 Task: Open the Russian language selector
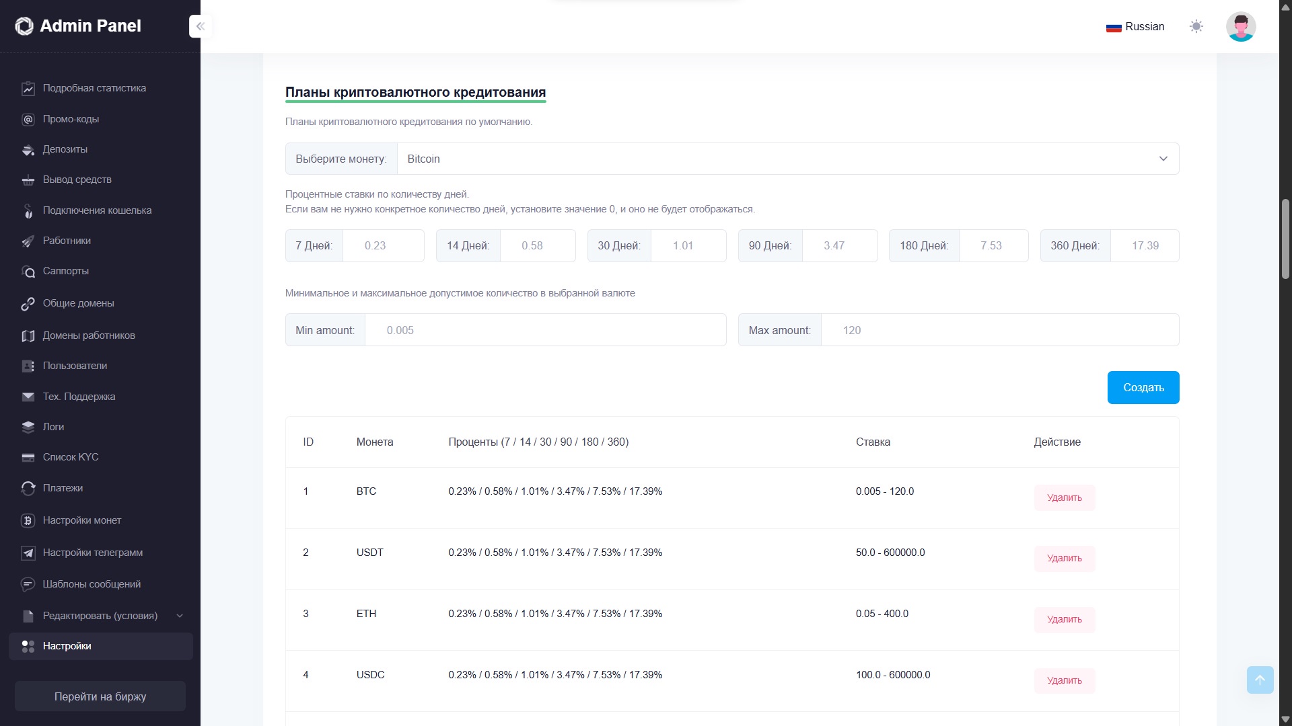coord(1135,26)
